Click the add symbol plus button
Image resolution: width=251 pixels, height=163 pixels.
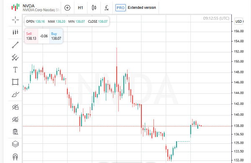tap(67, 8)
